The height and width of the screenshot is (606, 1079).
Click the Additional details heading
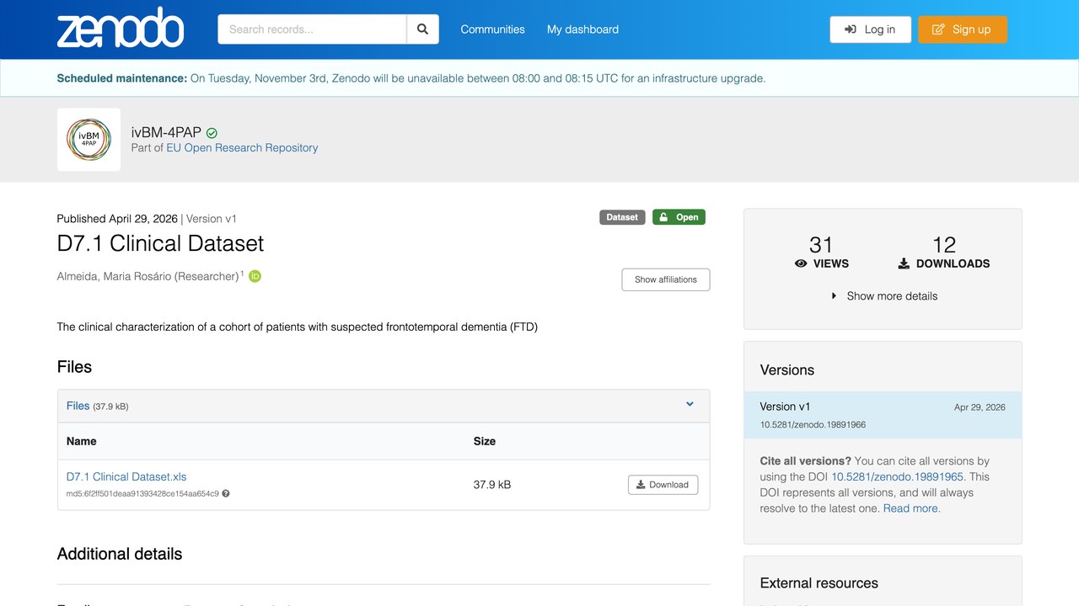pyautogui.click(x=120, y=554)
